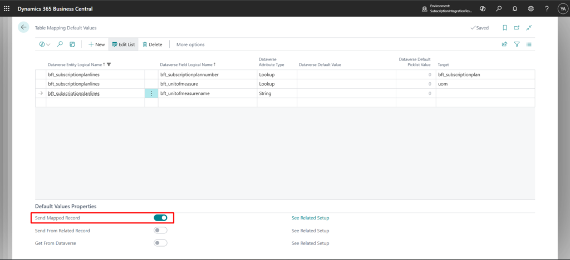Turn on Get From Dataverse toggle
The image size is (570, 260).
click(160, 243)
